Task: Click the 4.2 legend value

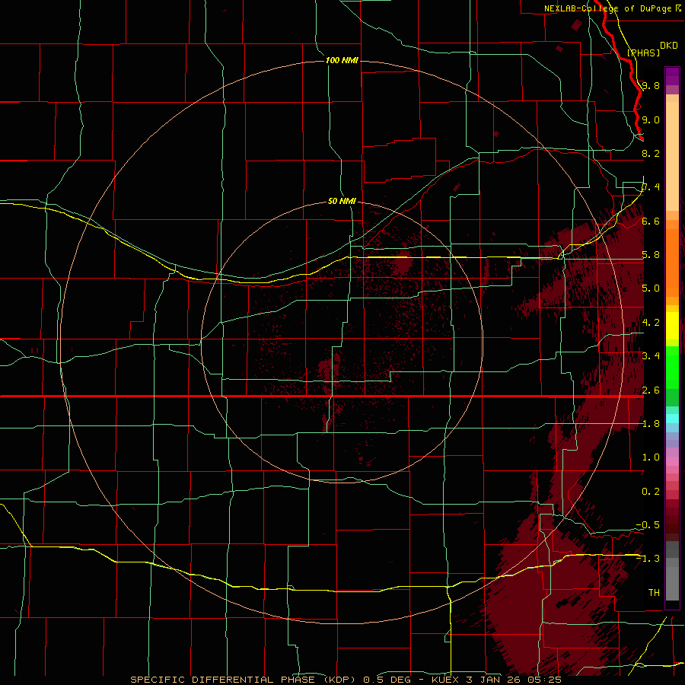Action: pos(651,323)
